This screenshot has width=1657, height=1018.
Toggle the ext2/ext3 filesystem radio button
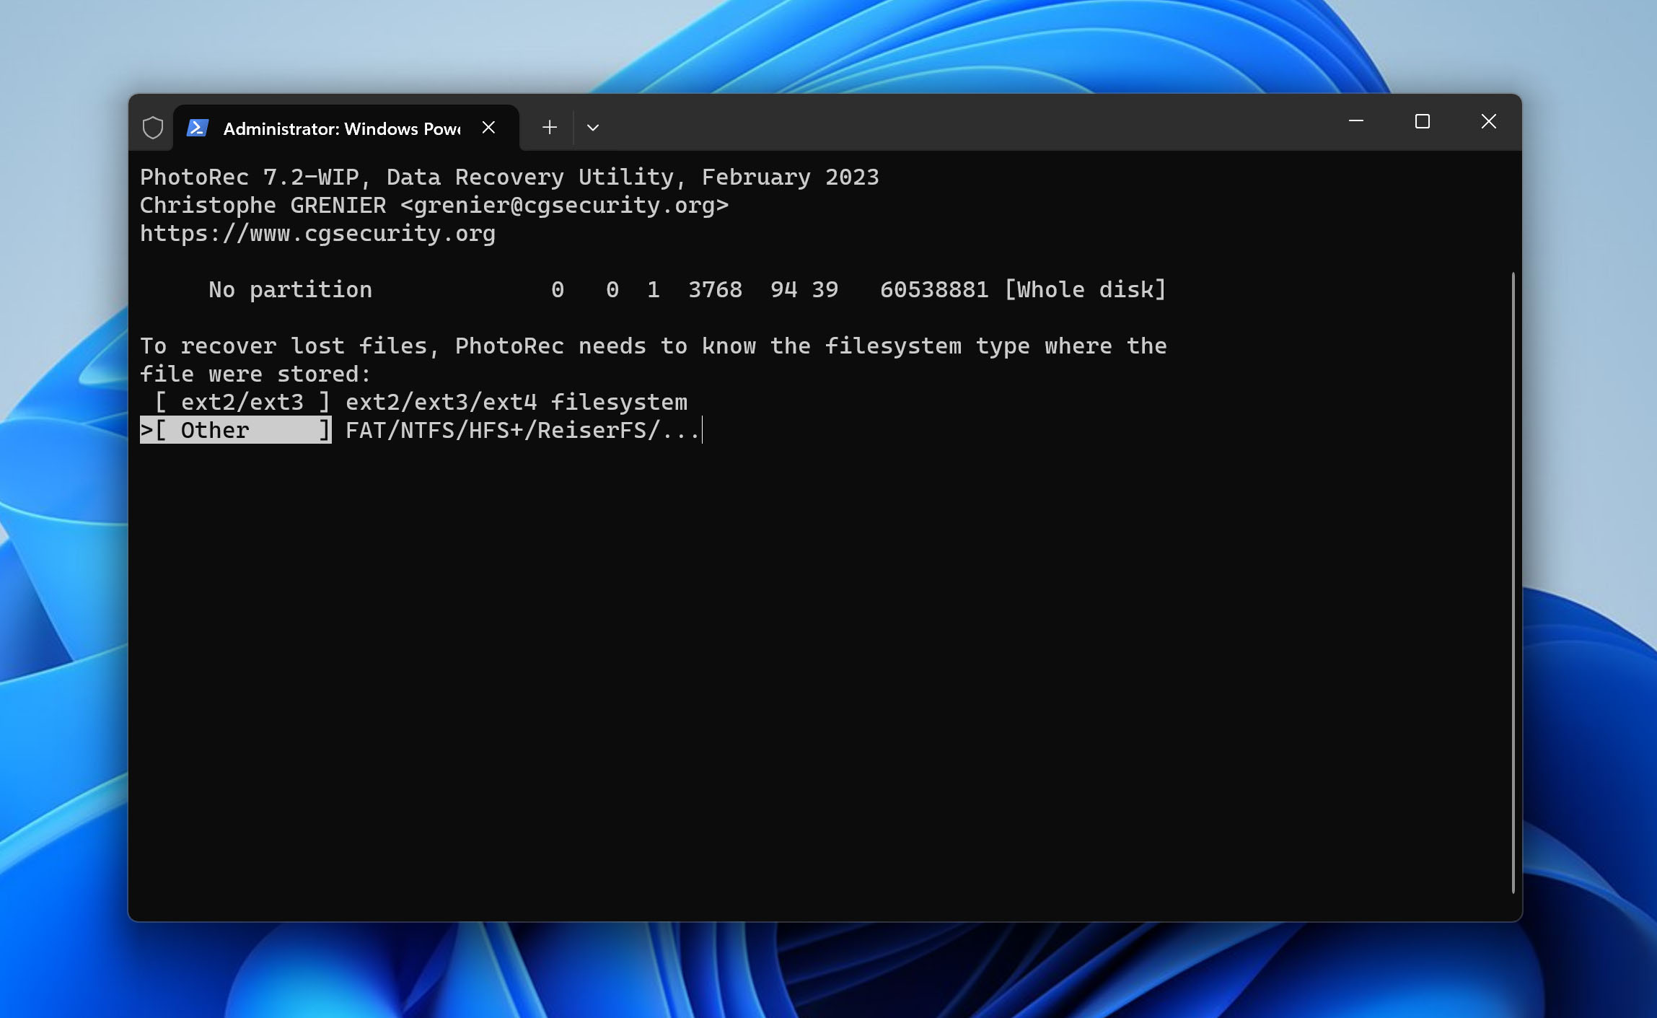click(x=242, y=401)
